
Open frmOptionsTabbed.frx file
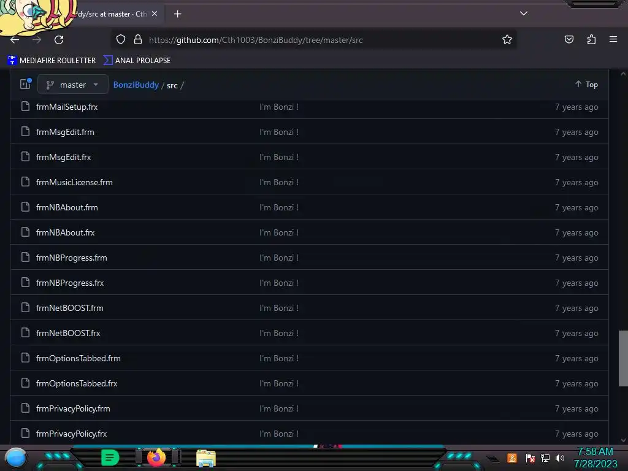(77, 384)
